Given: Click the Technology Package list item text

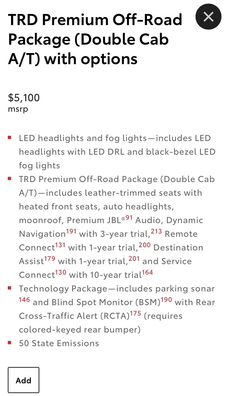Looking at the screenshot, I should coord(117,309).
